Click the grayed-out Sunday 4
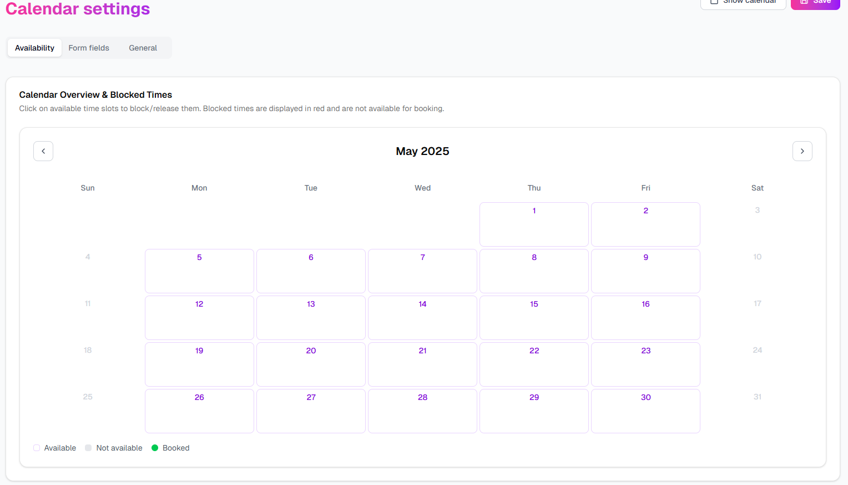 (88, 257)
